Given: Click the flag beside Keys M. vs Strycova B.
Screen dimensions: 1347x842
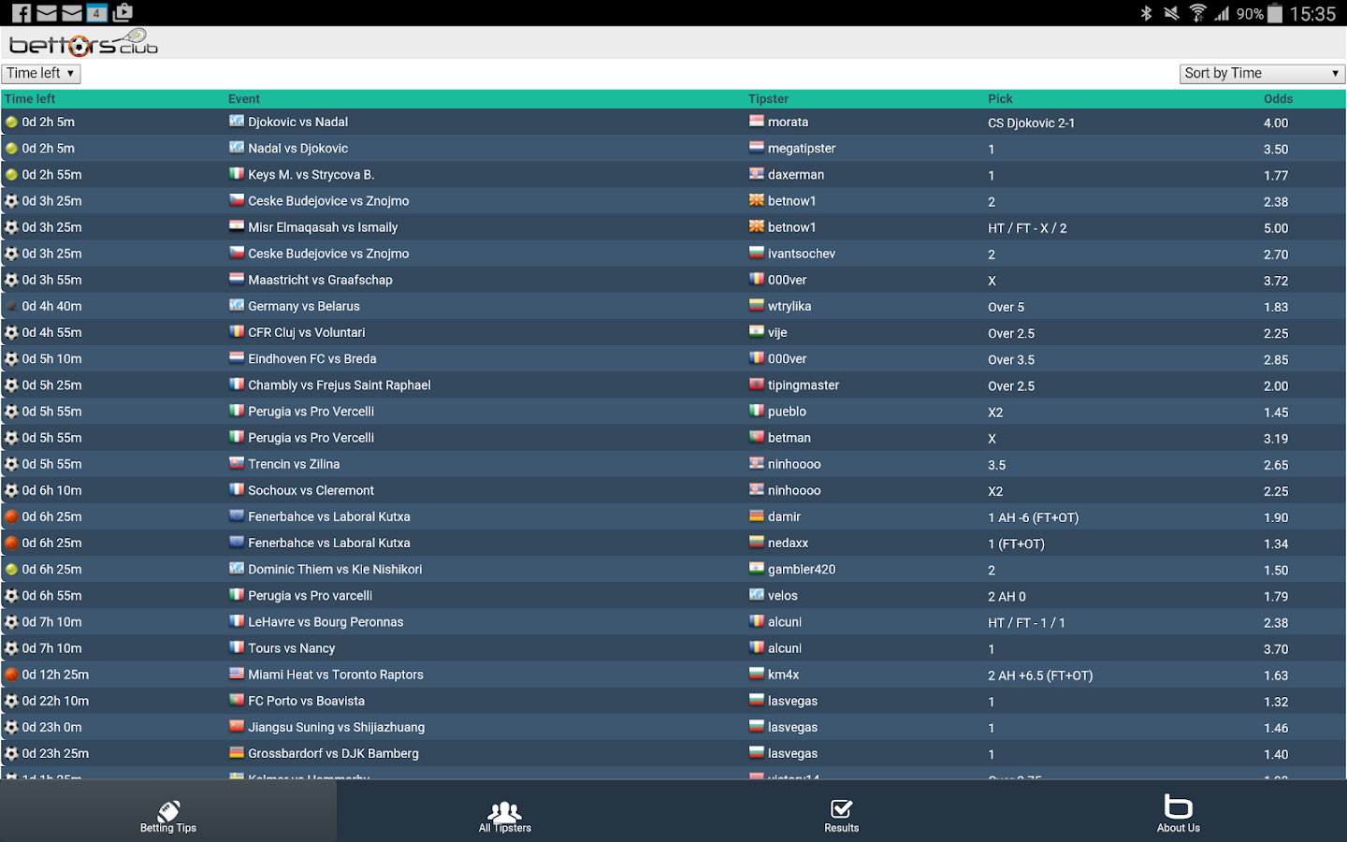Looking at the screenshot, I should (x=237, y=174).
